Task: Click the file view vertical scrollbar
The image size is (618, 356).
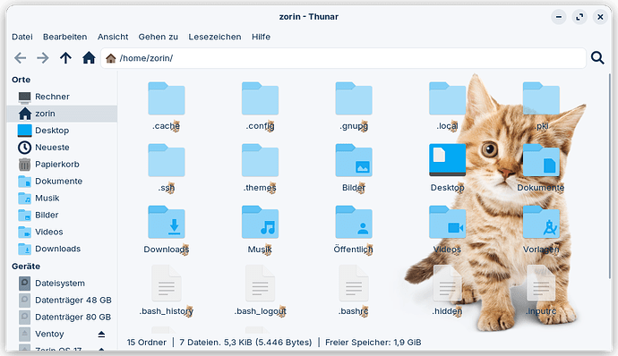Action: (609, 177)
